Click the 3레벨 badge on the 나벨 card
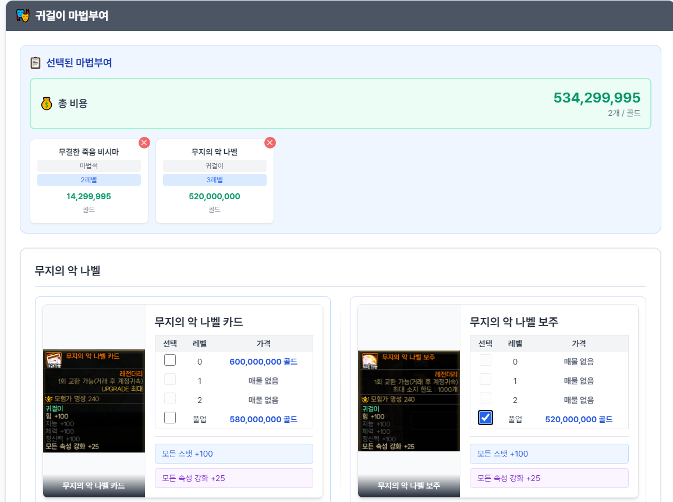The image size is (673, 502). coord(215,180)
